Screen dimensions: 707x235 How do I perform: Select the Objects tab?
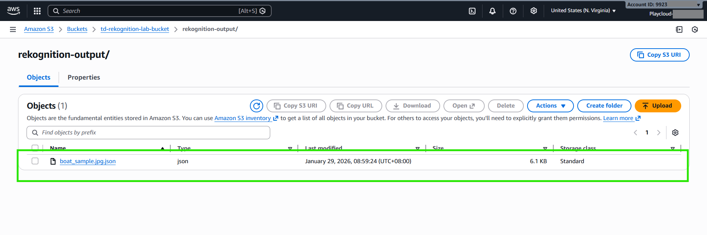[39, 77]
